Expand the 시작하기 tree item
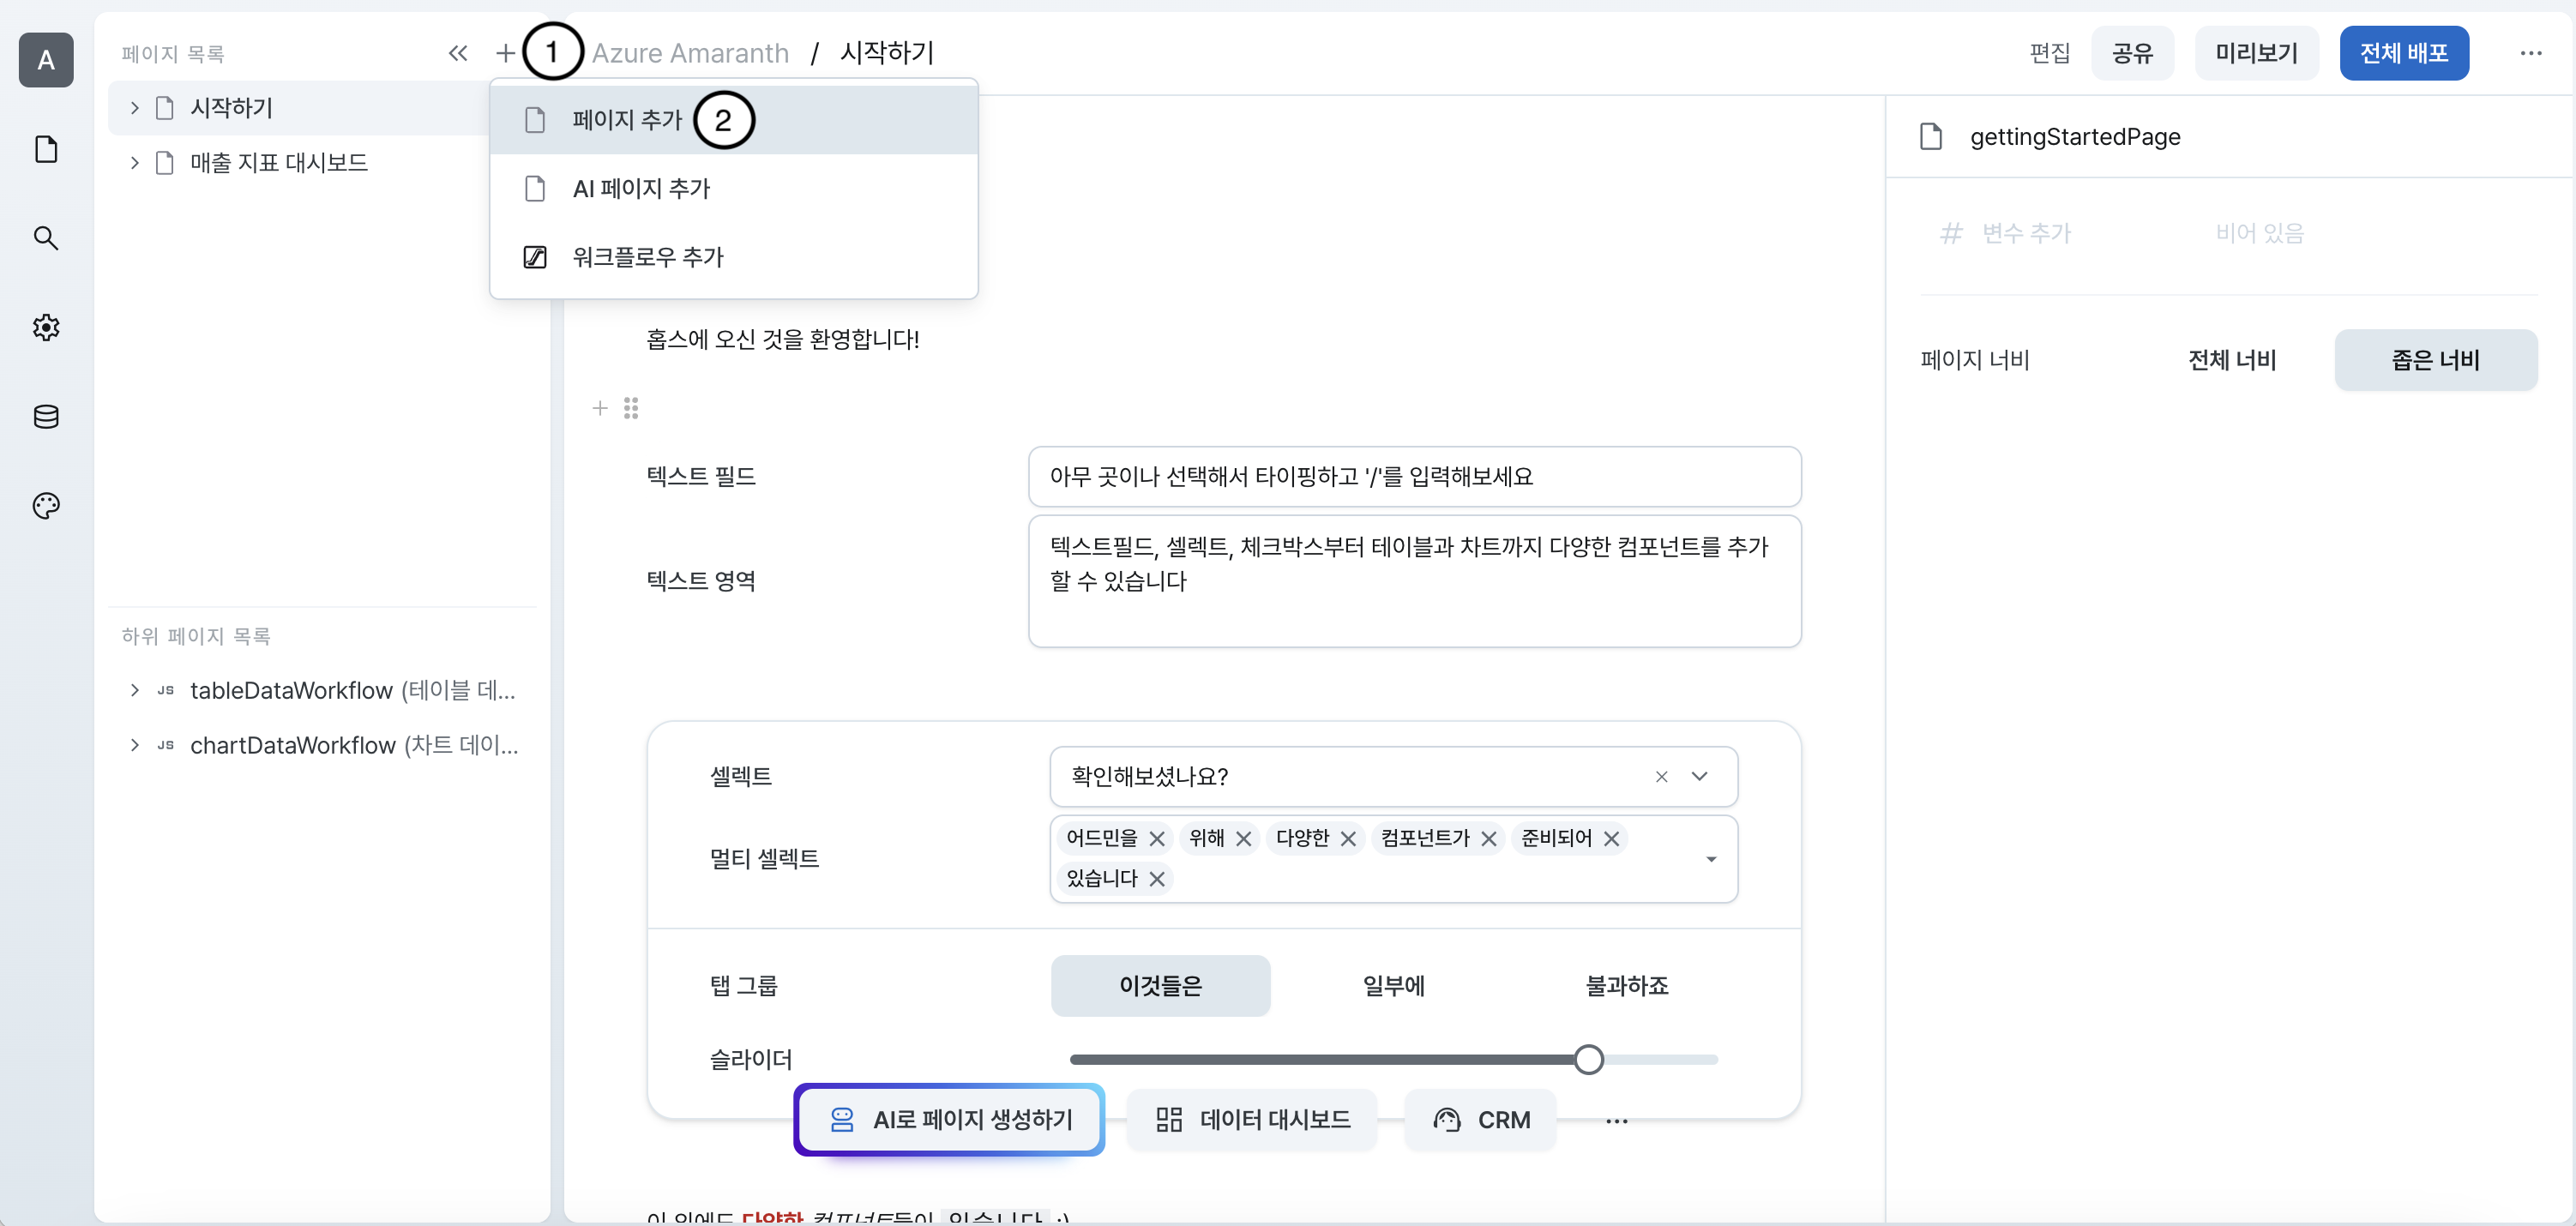Viewport: 2576px width, 1226px height. 134,108
